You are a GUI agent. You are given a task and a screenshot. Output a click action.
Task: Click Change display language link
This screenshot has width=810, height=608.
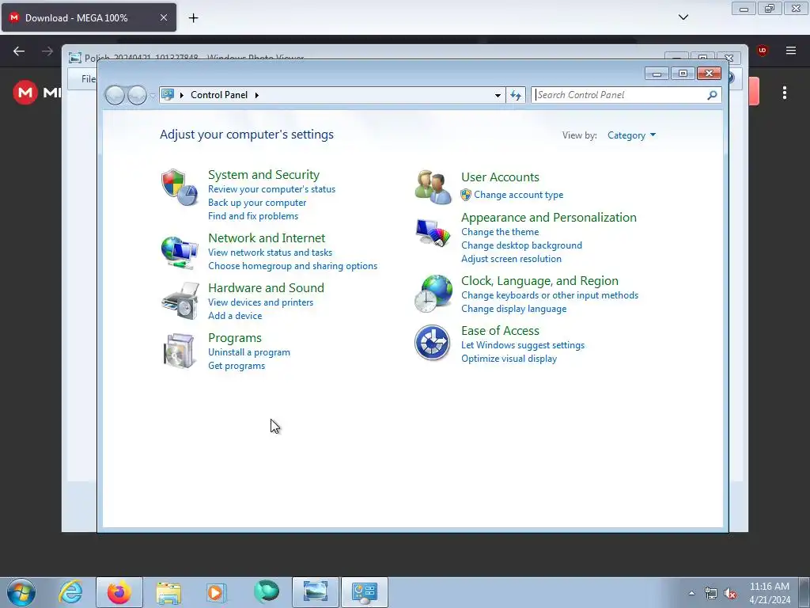point(513,309)
